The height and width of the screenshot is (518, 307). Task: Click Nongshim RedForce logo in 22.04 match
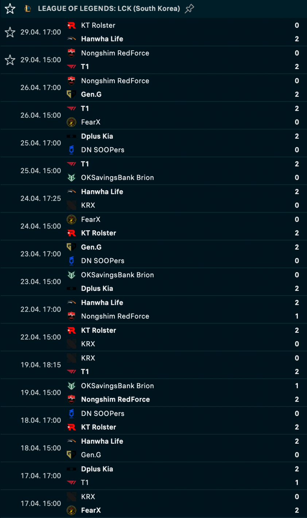point(71,316)
